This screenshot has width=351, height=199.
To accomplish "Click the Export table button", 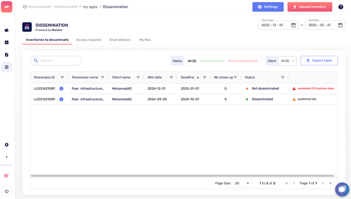I will (x=319, y=61).
